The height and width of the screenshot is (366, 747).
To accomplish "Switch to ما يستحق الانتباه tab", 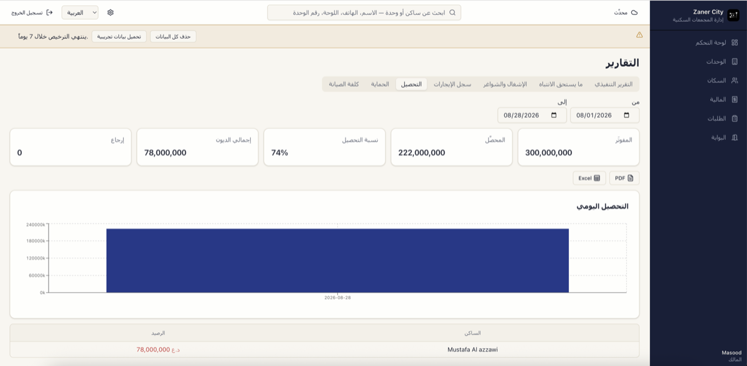I will pyautogui.click(x=561, y=85).
